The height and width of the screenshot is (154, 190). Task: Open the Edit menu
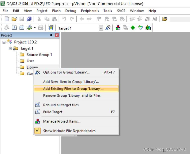pyautogui.click(x=16, y=11)
